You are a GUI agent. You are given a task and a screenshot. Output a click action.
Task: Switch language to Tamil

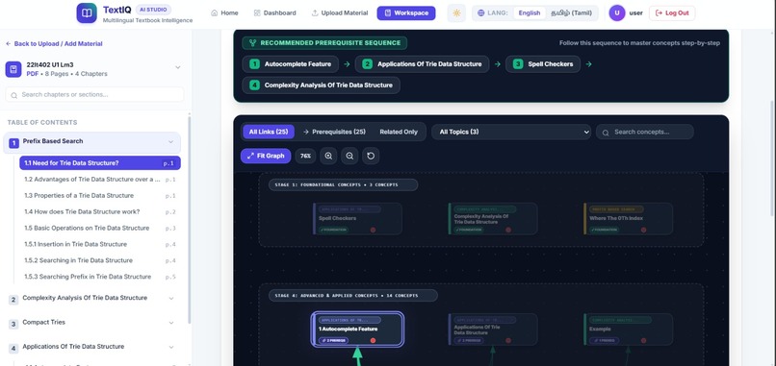pyautogui.click(x=571, y=12)
